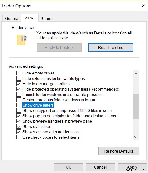Click the 'Show status bar' label text
148x173 pixels.
(x=36, y=126)
